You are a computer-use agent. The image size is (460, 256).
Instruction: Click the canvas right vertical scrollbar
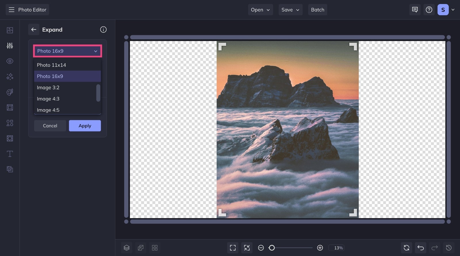[x=449, y=129]
